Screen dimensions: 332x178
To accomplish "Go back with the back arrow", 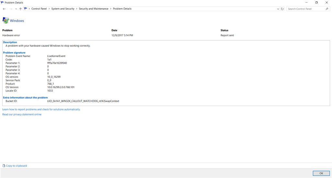I will click(4, 9).
